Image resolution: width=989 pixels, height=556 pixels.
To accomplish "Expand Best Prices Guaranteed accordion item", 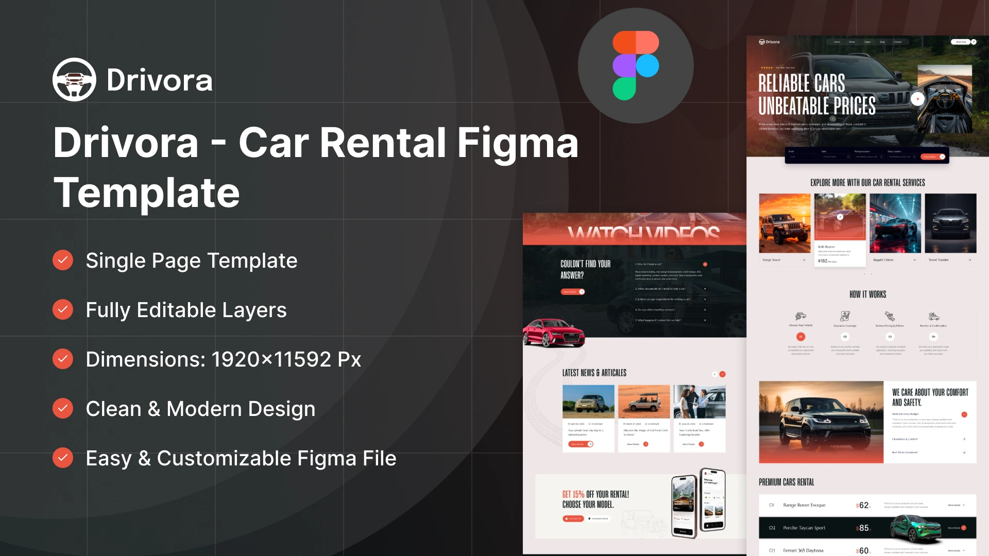I will [964, 453].
